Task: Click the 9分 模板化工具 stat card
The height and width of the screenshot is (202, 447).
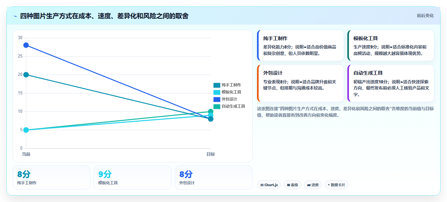Action: [132, 177]
